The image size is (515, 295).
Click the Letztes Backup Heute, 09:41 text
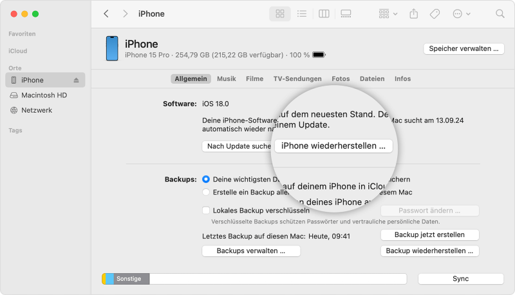(x=276, y=236)
